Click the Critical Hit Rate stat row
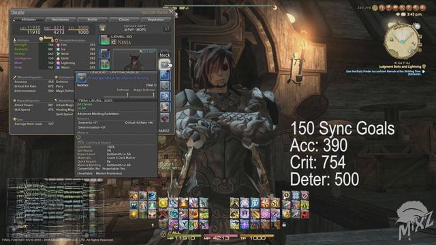This screenshot has width=436, height=245. [33, 86]
